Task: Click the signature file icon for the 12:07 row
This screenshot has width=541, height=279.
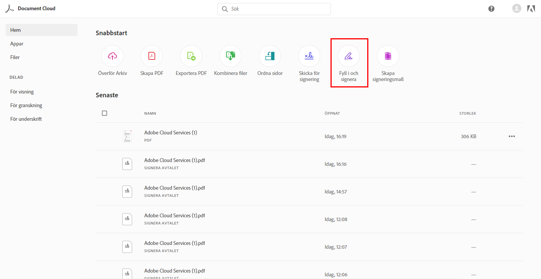Action: (127, 247)
